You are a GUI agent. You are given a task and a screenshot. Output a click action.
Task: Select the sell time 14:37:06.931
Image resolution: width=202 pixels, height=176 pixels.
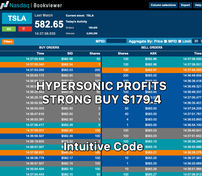[192, 64]
